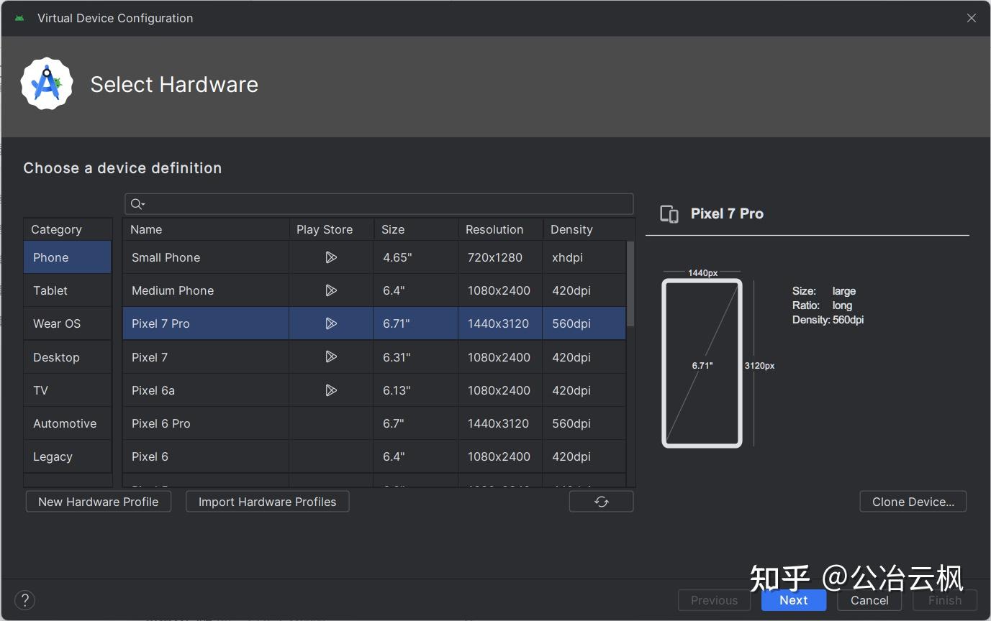Image resolution: width=991 pixels, height=621 pixels.
Task: Cancel the device configuration
Action: (x=869, y=600)
